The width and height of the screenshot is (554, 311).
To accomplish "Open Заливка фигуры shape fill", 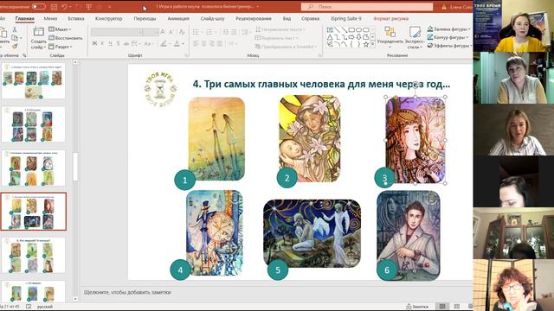I will point(448,29).
